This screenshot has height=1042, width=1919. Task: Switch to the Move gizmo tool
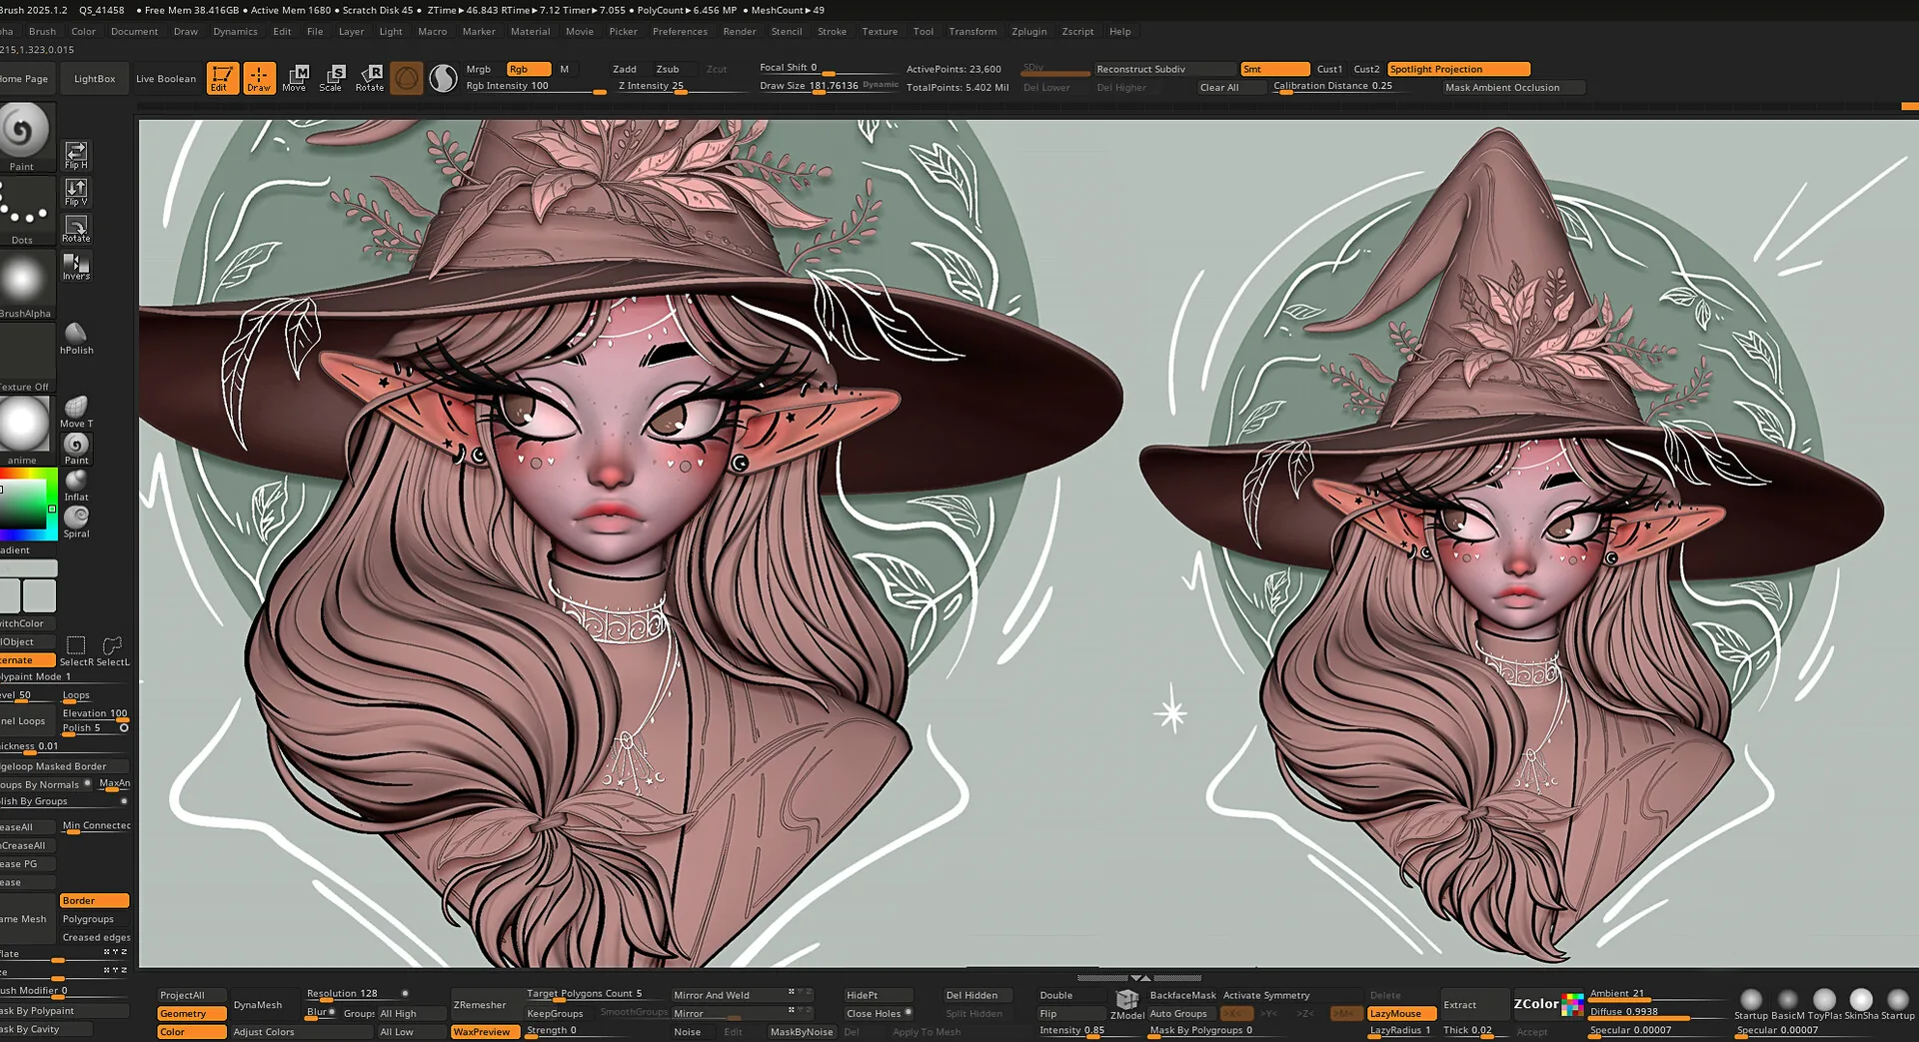coord(296,78)
